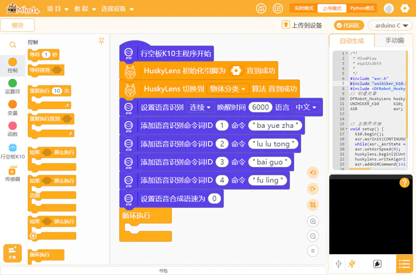Open the arduino C language dropdown
416x275 pixels.
point(390,25)
